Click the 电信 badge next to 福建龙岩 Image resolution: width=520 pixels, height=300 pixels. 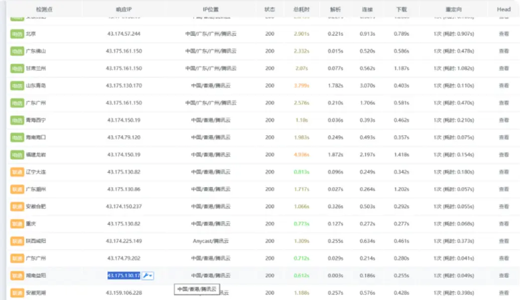pyautogui.click(x=16, y=154)
